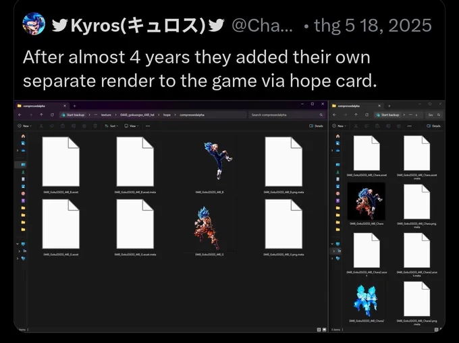Open Home in left Explorer sidebar
Viewport: 459px width, 343px height.
pyautogui.click(x=23, y=136)
